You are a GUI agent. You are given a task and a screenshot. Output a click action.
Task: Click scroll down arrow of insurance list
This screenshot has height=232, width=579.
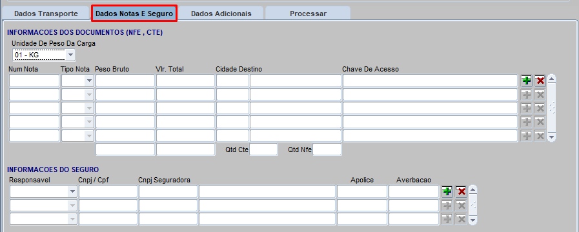click(472, 220)
